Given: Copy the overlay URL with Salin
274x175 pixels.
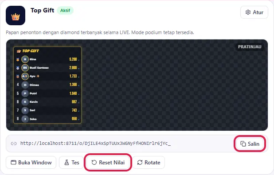Looking at the screenshot, I should coord(250,144).
